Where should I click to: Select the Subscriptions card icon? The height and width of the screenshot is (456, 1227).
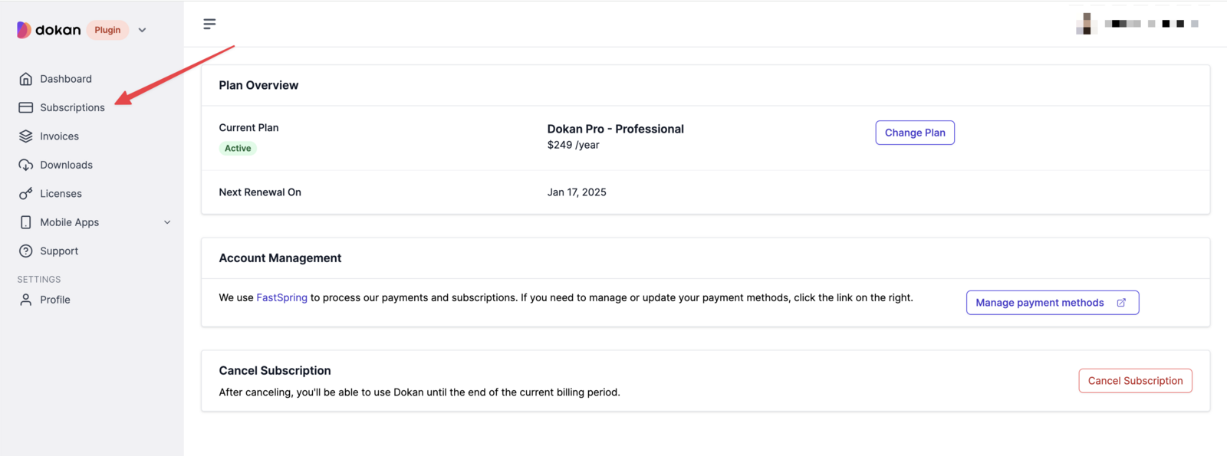26,107
